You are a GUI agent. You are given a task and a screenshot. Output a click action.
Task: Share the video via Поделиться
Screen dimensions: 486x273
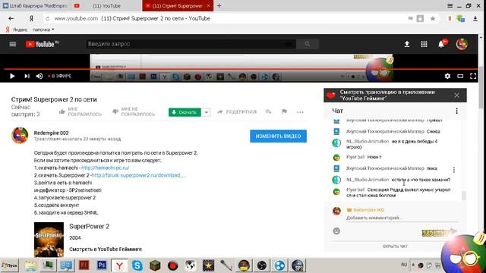(237, 111)
